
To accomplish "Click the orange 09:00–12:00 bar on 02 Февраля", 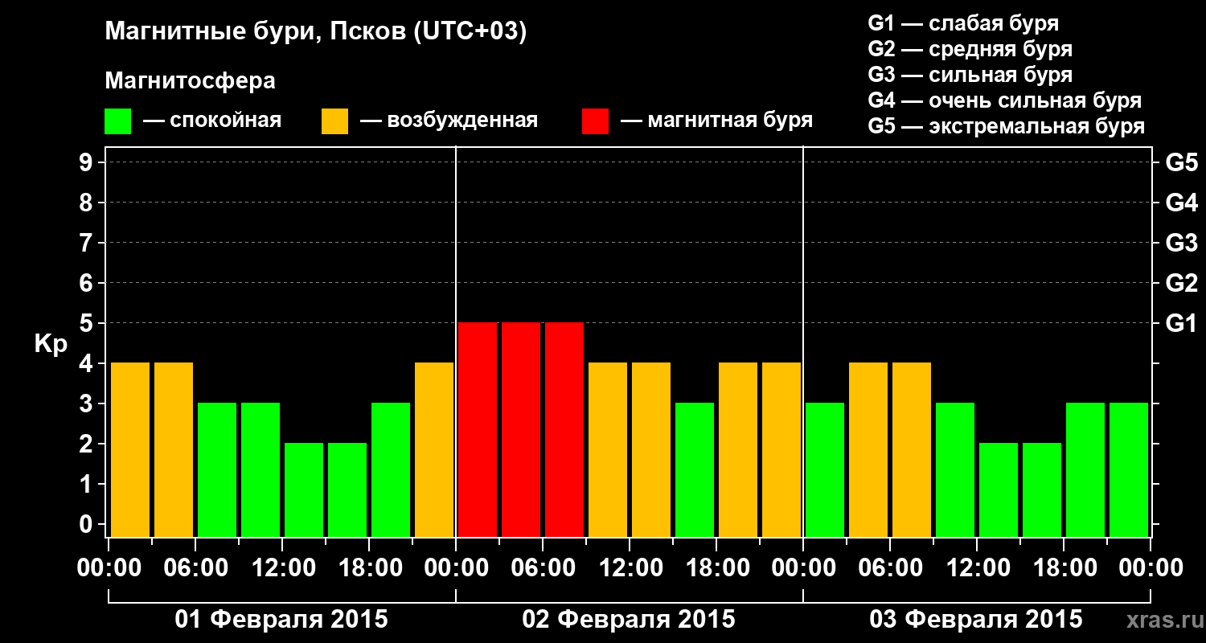I will pyautogui.click(x=608, y=450).
